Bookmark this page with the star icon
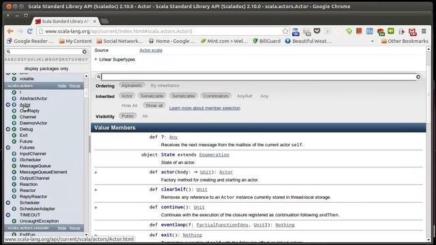 tap(285, 31)
